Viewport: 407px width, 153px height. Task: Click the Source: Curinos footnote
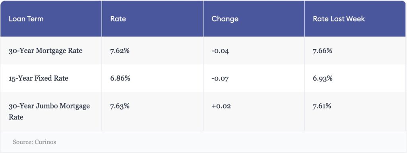34,142
